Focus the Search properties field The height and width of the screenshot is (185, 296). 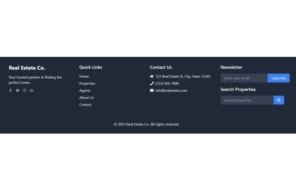(247, 100)
